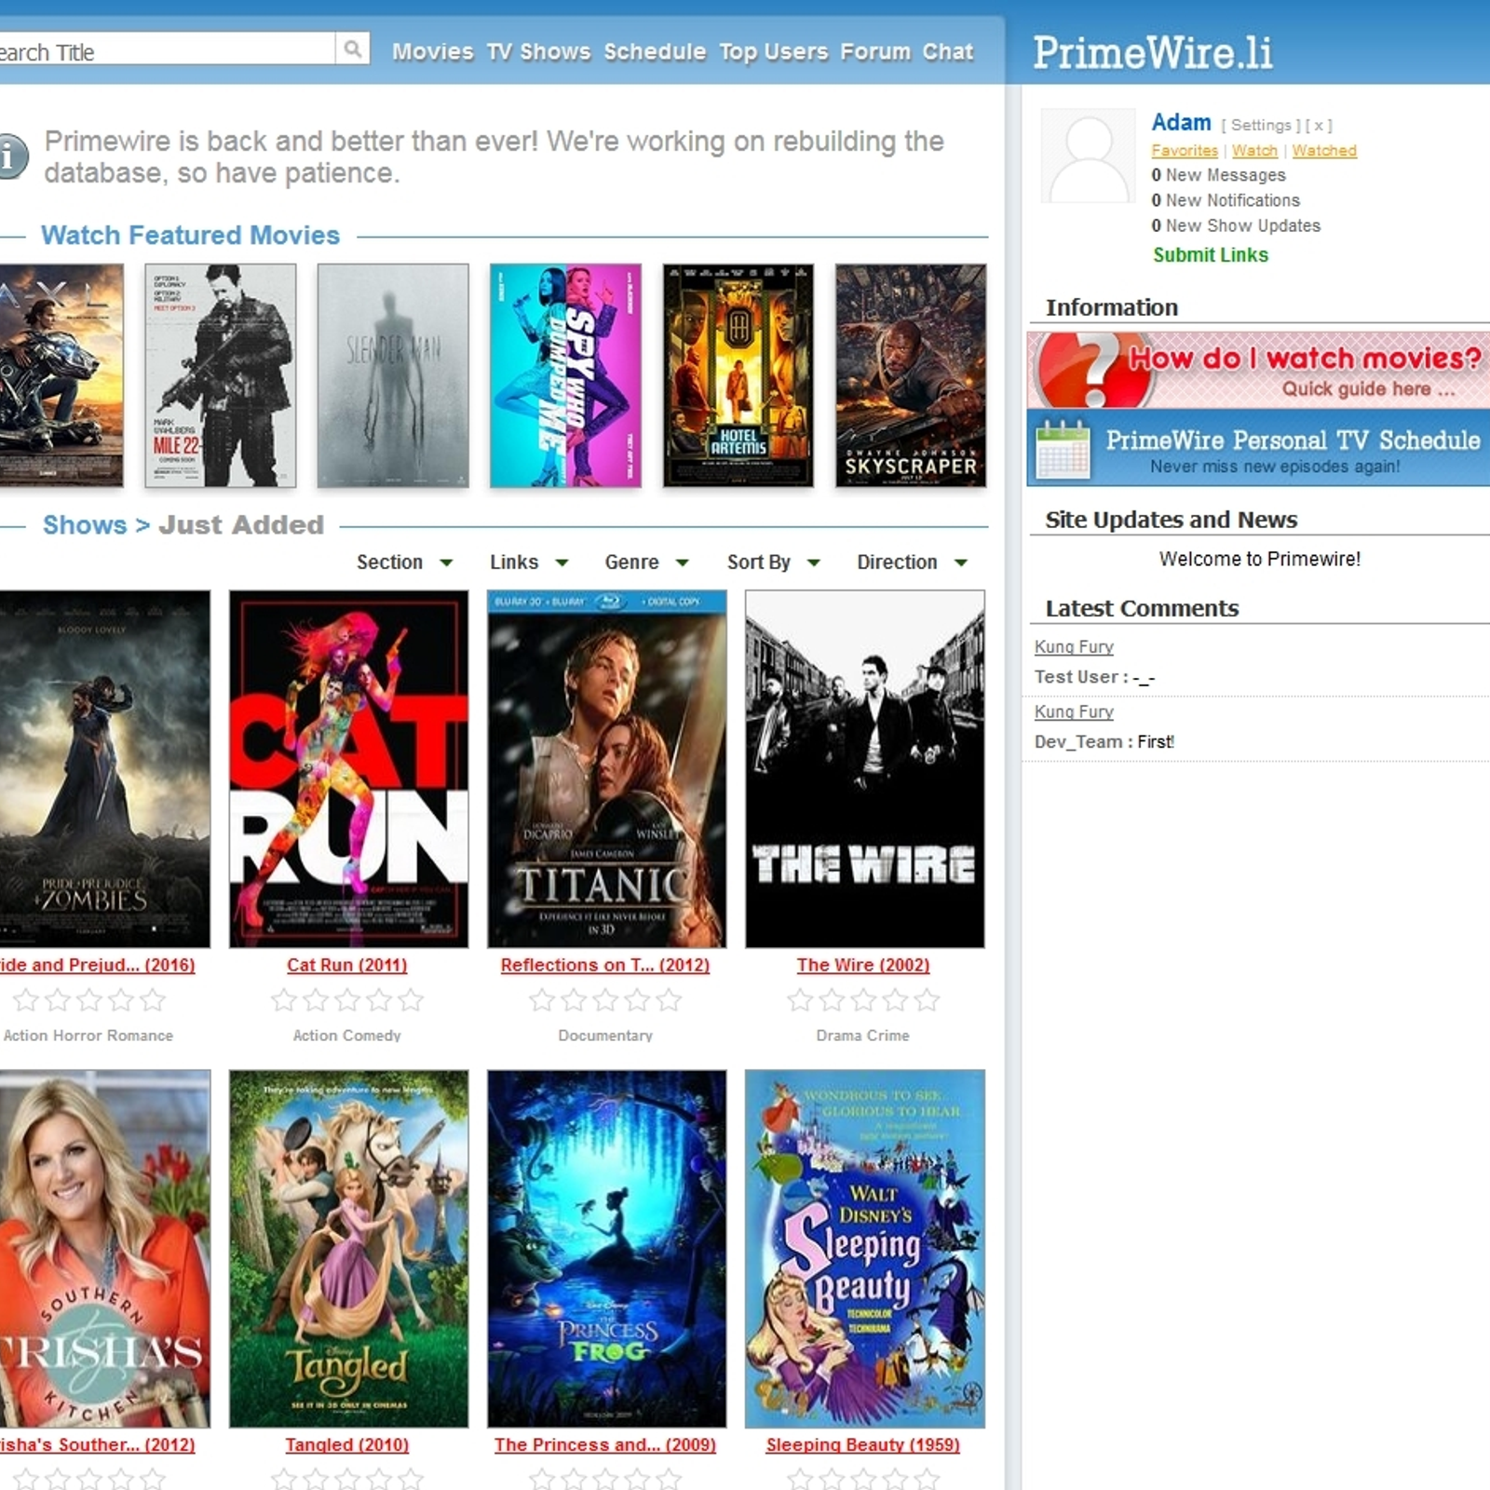Click The Wire poster image
This screenshot has width=1490, height=1490.
[x=864, y=769]
